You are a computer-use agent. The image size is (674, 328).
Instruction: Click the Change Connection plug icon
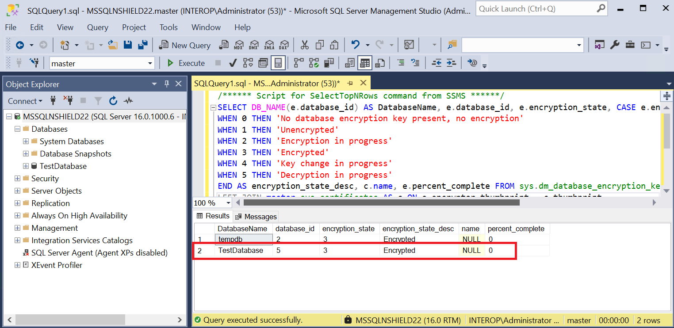34,63
